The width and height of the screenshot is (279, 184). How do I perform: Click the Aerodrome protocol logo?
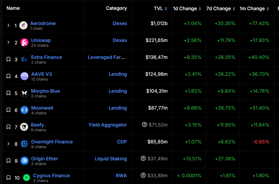coord(23,25)
